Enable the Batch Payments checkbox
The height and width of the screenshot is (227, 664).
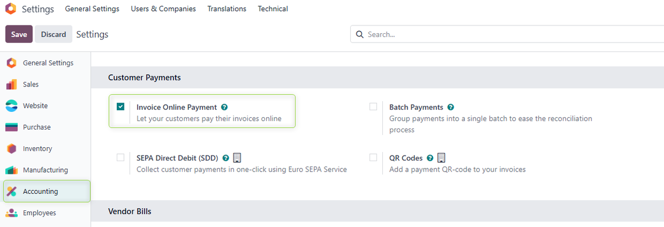point(373,106)
